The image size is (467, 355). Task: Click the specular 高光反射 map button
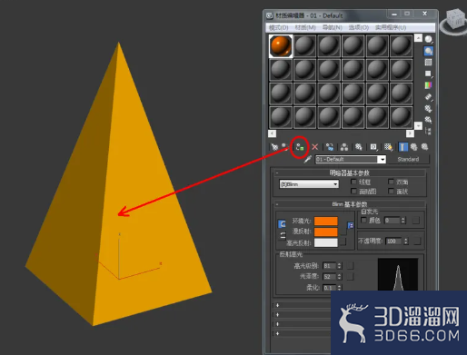tap(343, 242)
